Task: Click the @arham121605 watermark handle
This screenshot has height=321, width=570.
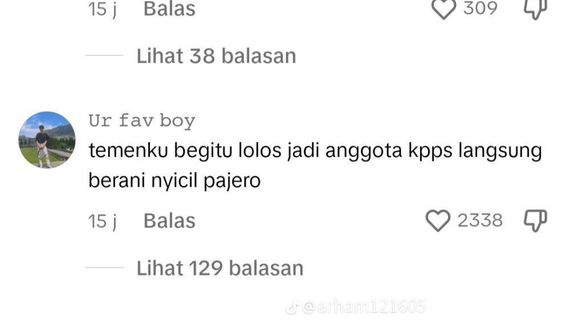Action: tap(364, 306)
